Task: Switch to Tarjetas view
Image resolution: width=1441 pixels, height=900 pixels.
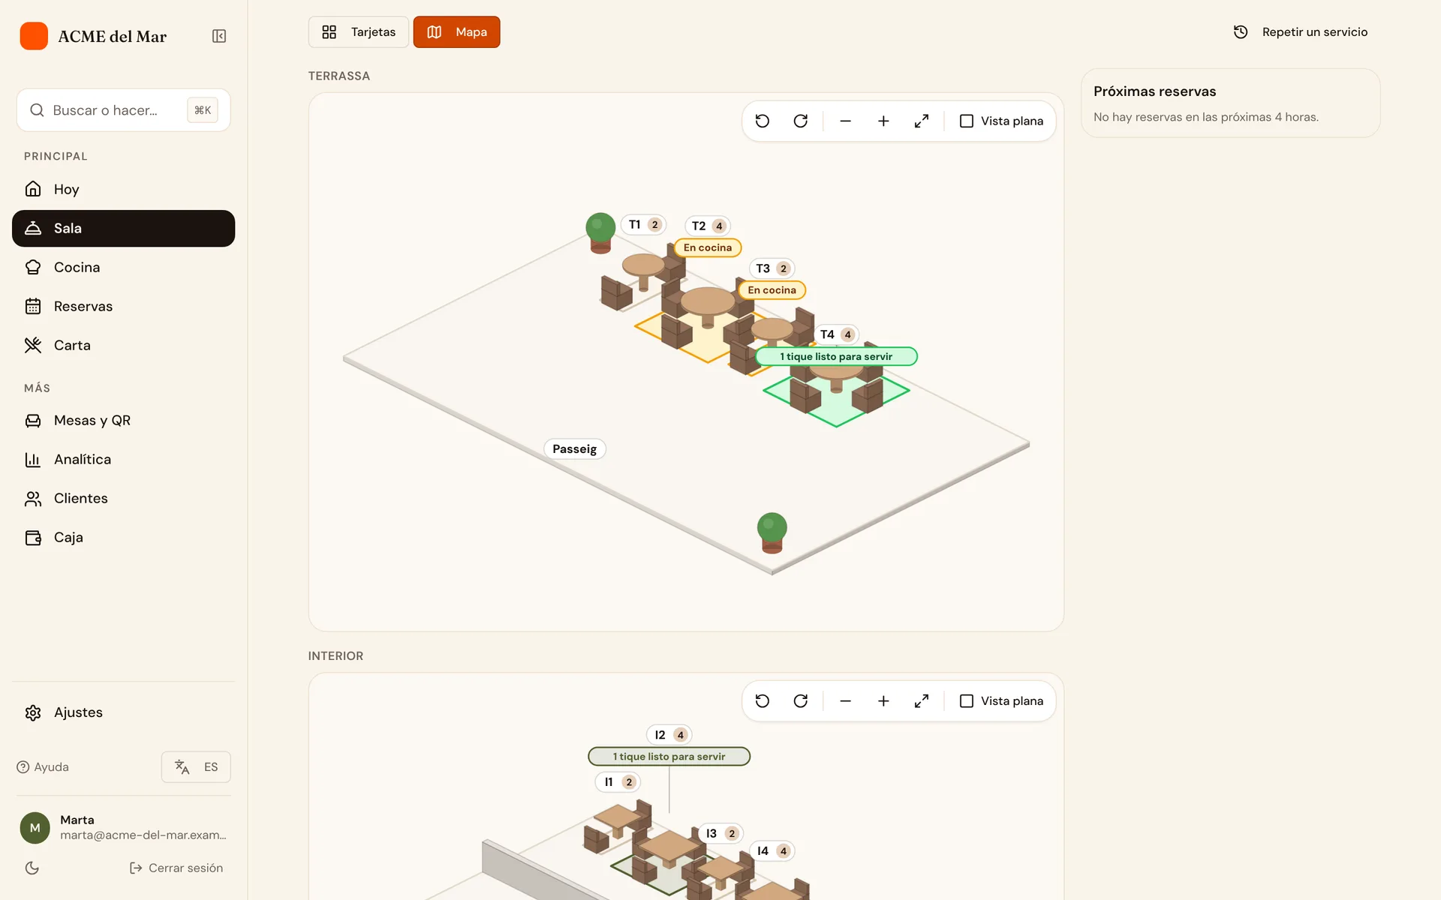Action: click(x=359, y=32)
